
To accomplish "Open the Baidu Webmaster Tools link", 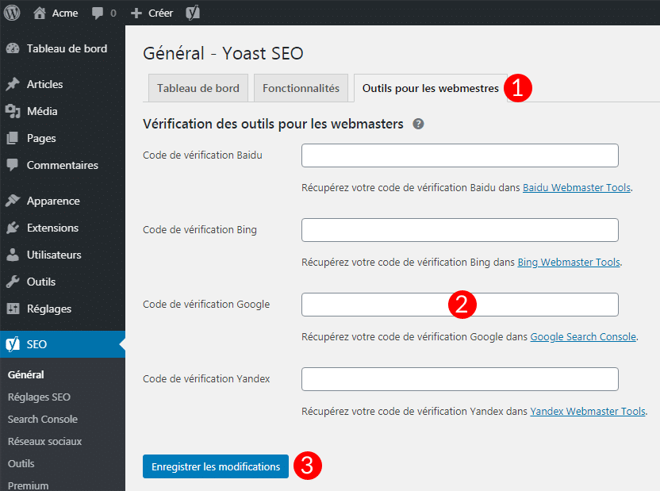I will point(577,188).
